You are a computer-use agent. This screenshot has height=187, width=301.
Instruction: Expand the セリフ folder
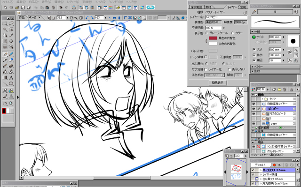click(262, 99)
